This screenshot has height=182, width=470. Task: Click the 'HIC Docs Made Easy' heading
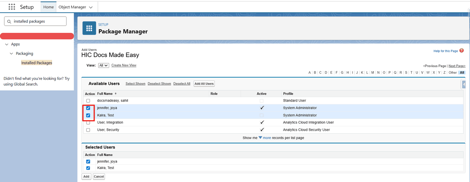[x=110, y=55]
